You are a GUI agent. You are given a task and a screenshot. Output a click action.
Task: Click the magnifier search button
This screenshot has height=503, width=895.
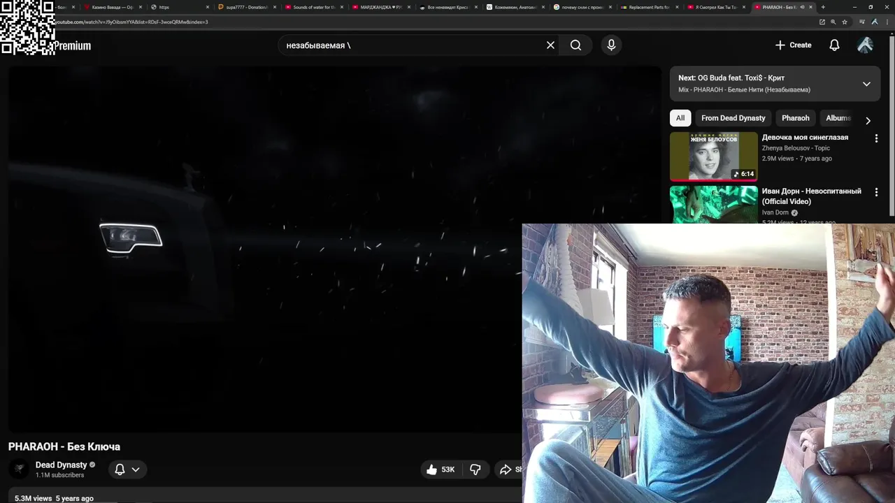(575, 45)
